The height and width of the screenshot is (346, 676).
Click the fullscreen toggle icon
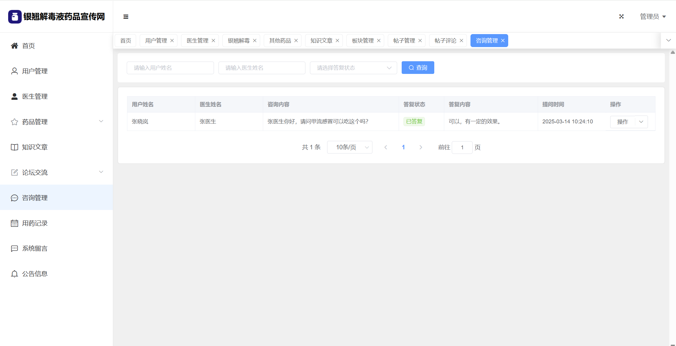click(621, 17)
